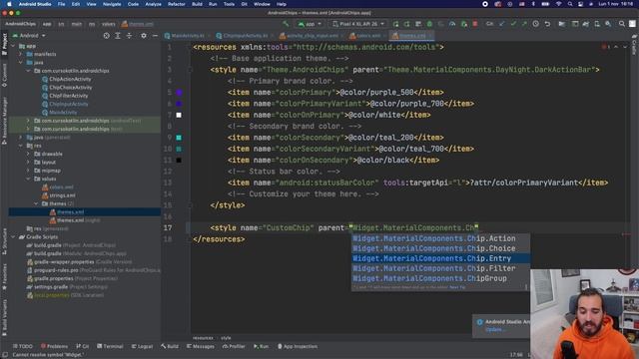Click the teal_200 gutter color swatch

tap(179, 138)
